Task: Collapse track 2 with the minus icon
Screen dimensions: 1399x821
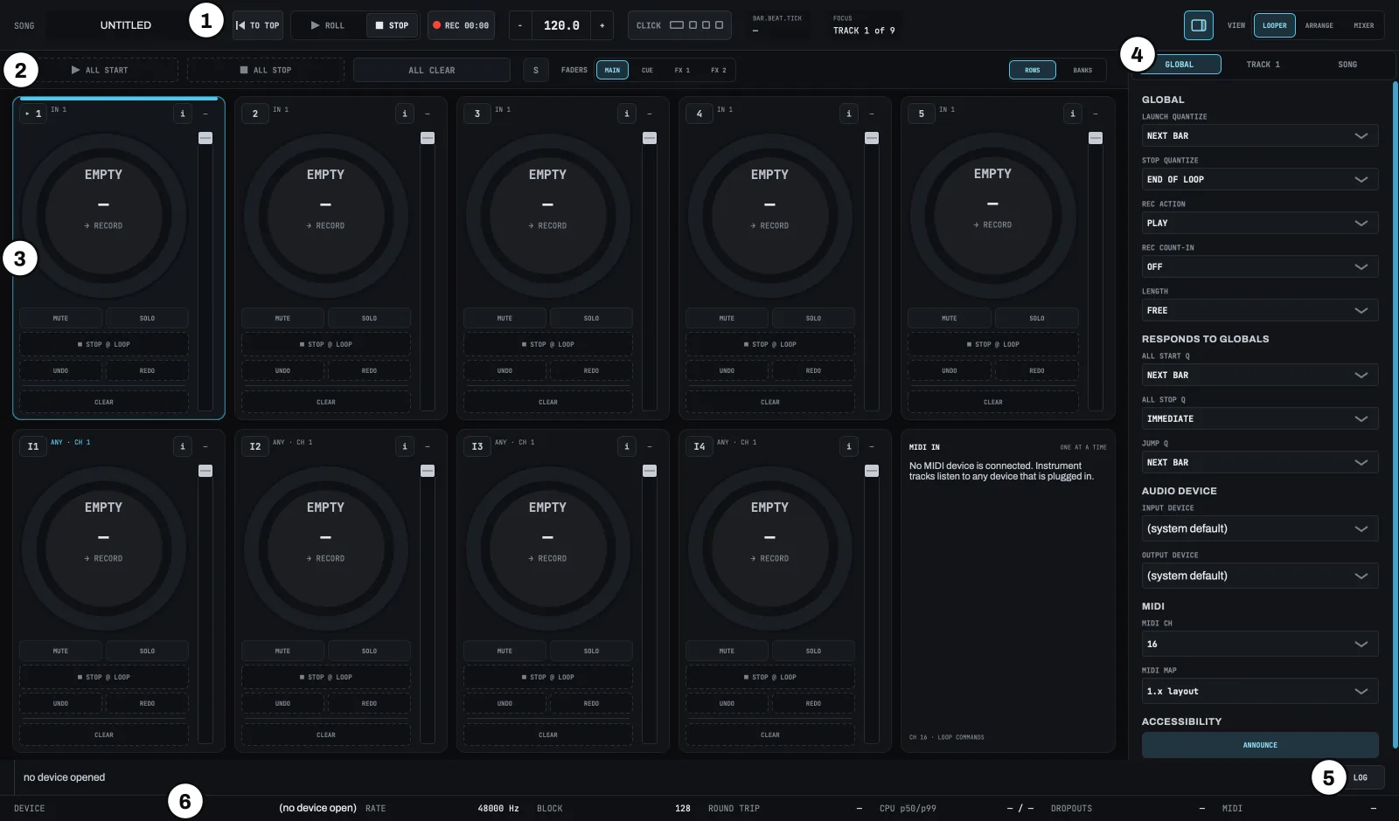Action: 428,114
